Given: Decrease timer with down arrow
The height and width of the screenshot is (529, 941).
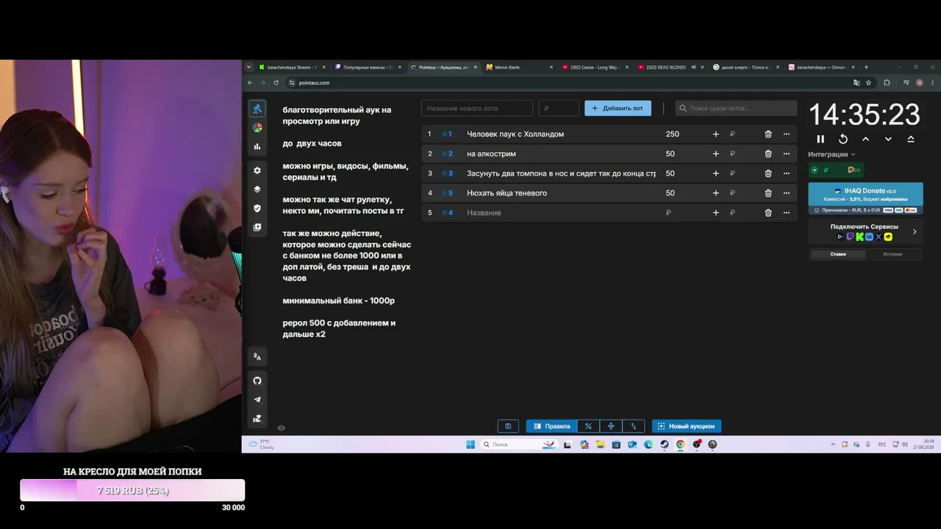Looking at the screenshot, I should (x=888, y=139).
